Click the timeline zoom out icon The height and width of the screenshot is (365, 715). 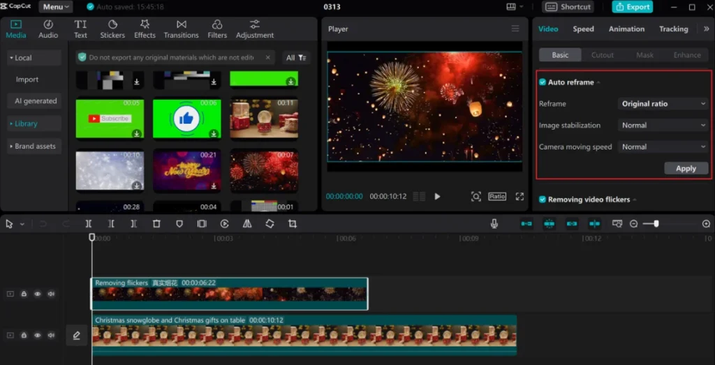pos(633,224)
